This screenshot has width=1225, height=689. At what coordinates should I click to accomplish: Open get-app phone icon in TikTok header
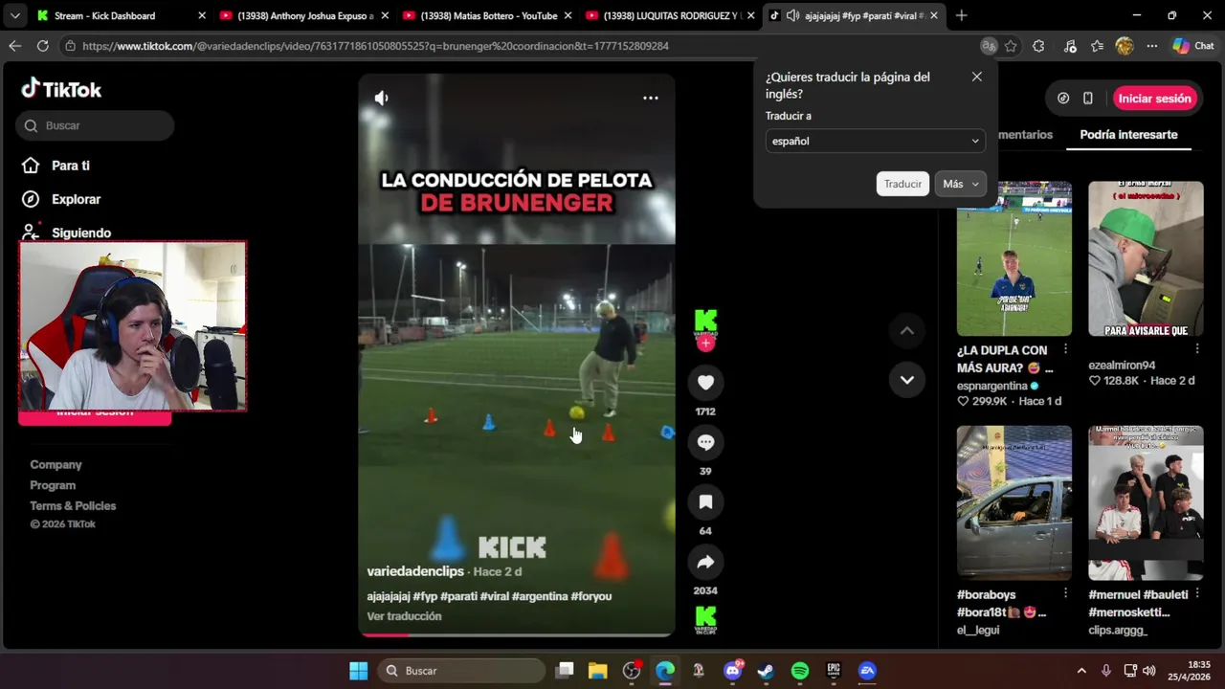click(1088, 99)
